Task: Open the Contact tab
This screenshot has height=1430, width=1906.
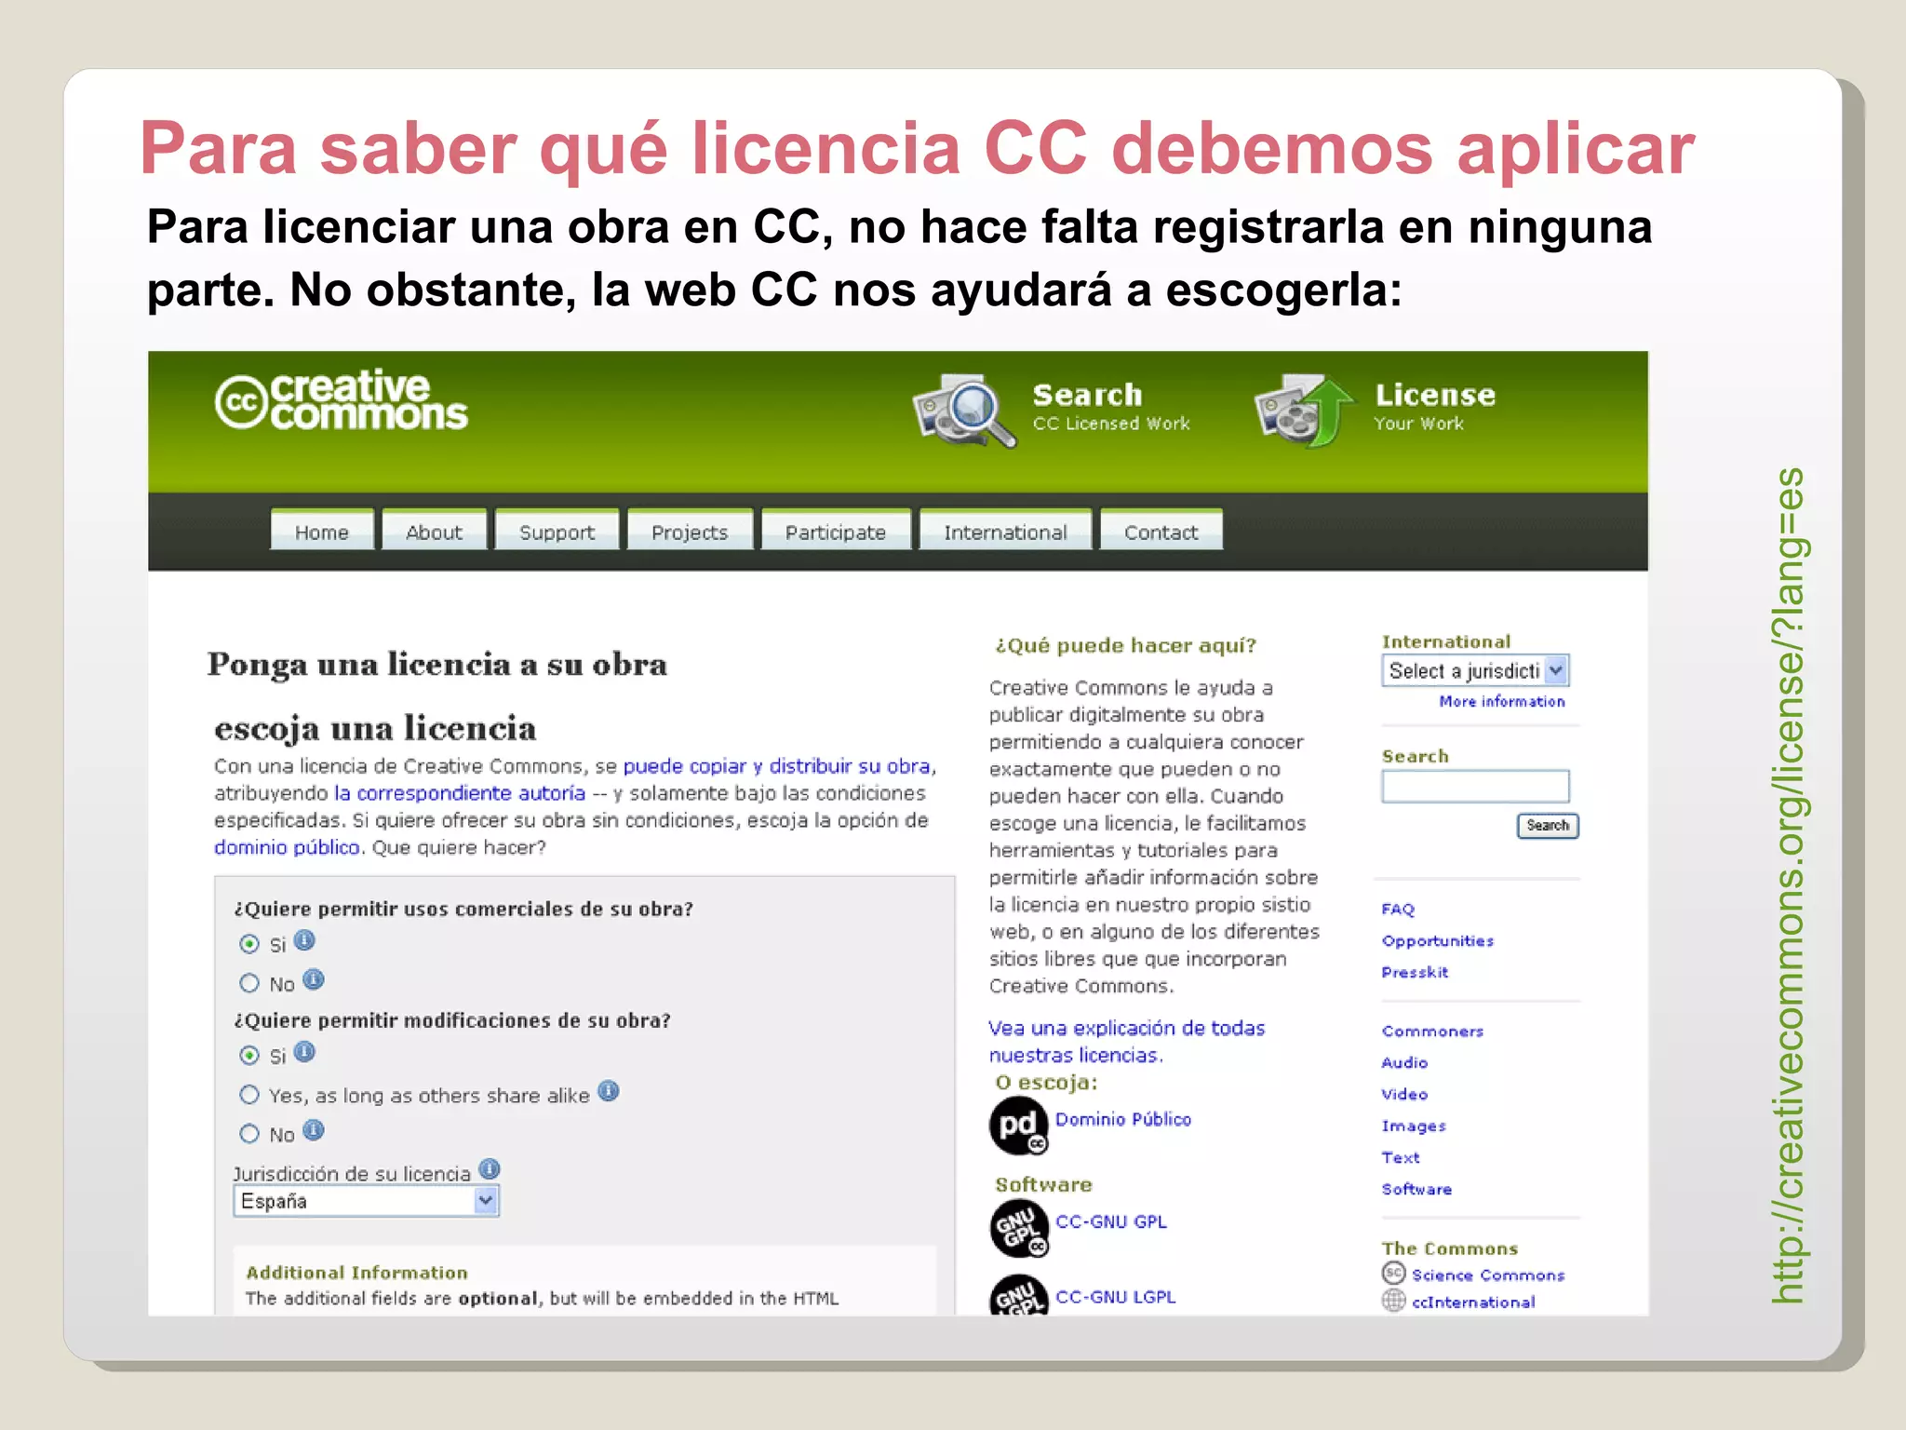Action: (1161, 531)
